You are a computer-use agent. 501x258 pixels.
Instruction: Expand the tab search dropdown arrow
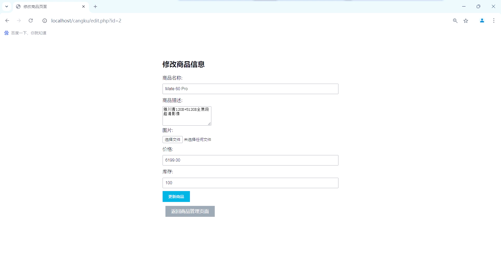point(7,7)
